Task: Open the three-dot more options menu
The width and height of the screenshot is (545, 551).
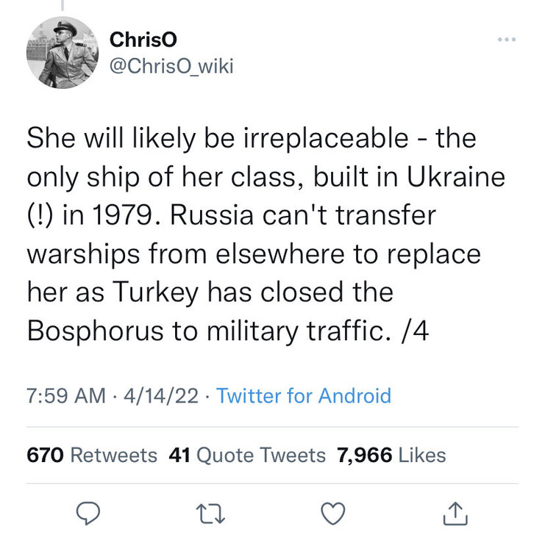Action: pyautogui.click(x=503, y=38)
